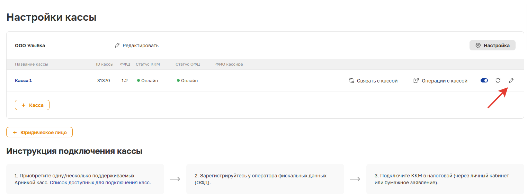527x196 pixels.
Task: Toggle the Касса 1 enable switch
Action: tap(484, 80)
